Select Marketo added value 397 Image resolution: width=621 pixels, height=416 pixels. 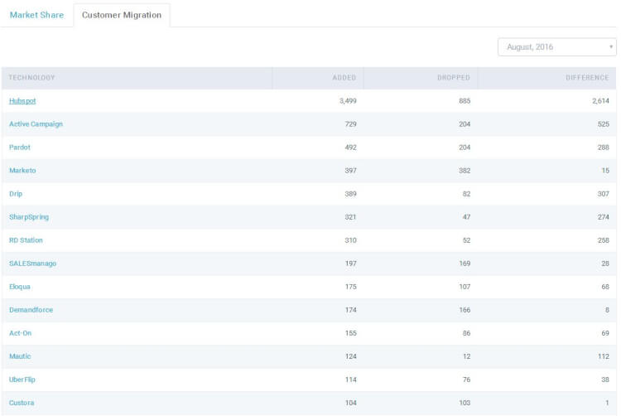(350, 171)
